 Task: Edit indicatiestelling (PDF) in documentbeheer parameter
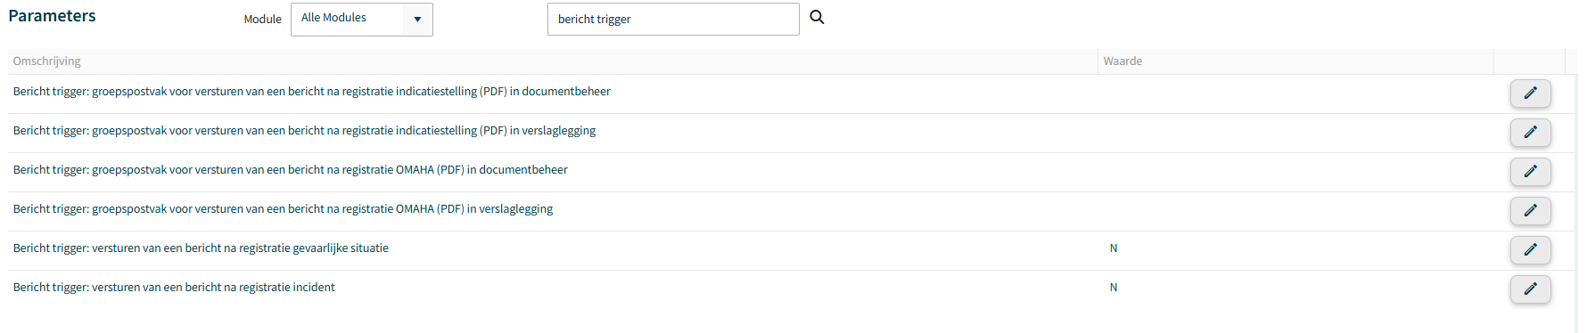click(1530, 93)
